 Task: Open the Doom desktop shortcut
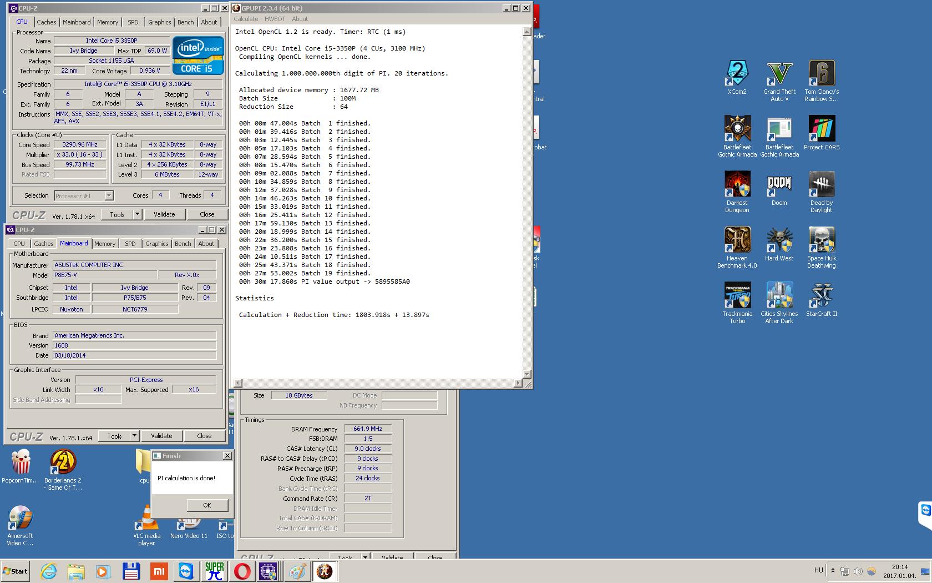pyautogui.click(x=779, y=189)
